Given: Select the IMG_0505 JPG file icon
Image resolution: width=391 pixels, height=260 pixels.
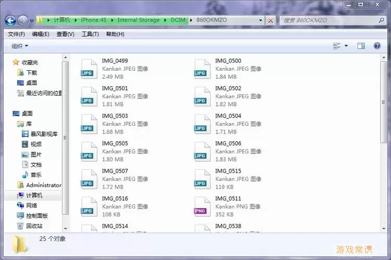Looking at the screenshot, I should pyautogui.click(x=89, y=152).
